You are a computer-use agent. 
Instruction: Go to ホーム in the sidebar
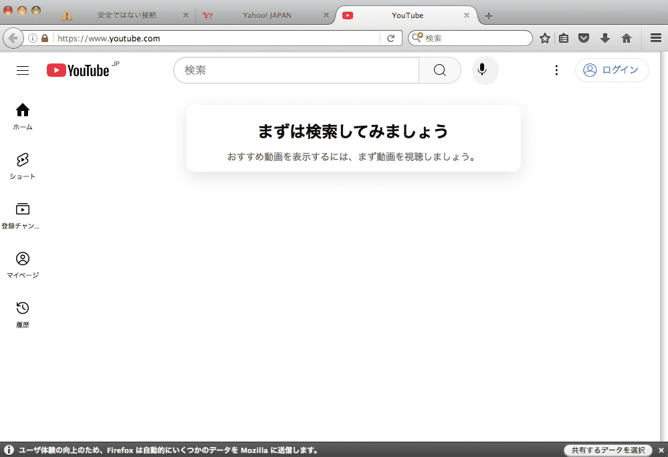23,116
